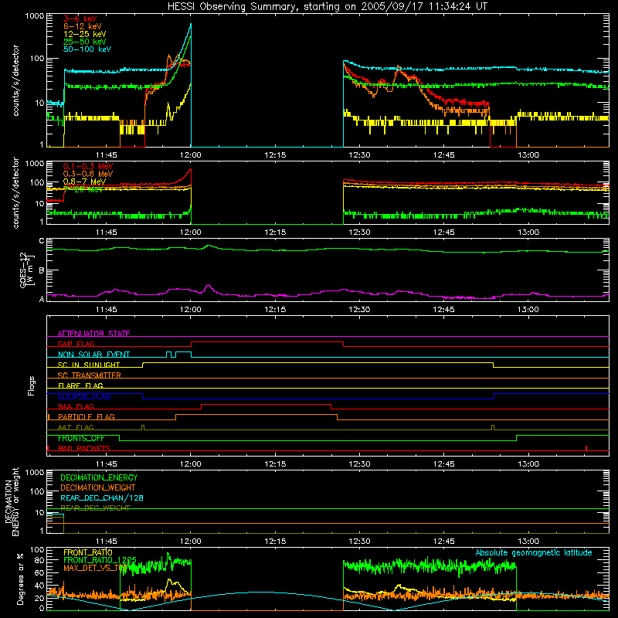Image resolution: width=618 pixels, height=618 pixels.
Task: Click the SC_IN_SUNLIGHT flag label
Action: (x=89, y=365)
